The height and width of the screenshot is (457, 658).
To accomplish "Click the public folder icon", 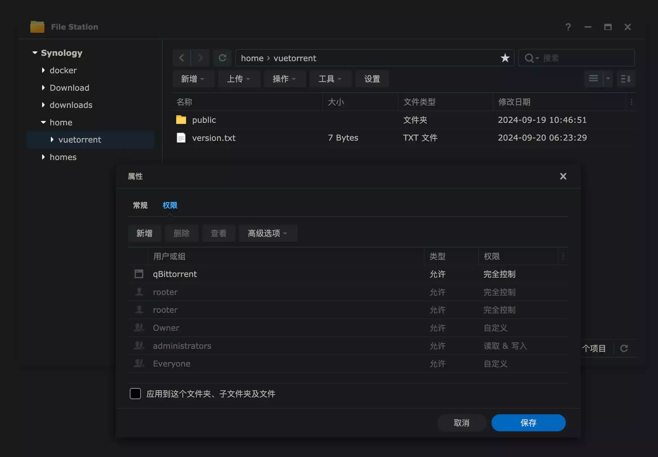I will pos(181,120).
